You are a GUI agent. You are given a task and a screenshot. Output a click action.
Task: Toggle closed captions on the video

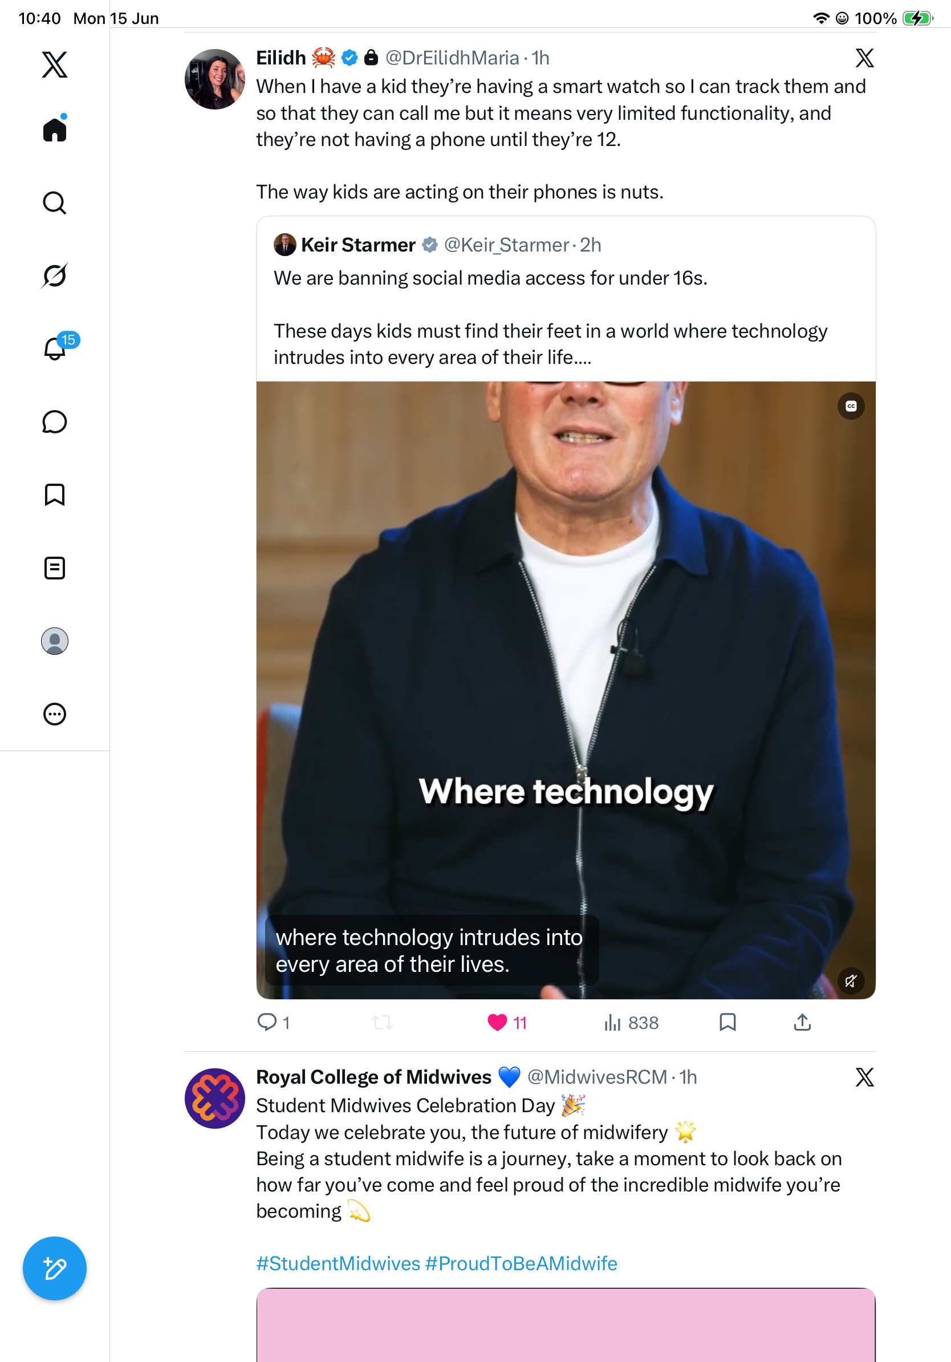pyautogui.click(x=851, y=406)
